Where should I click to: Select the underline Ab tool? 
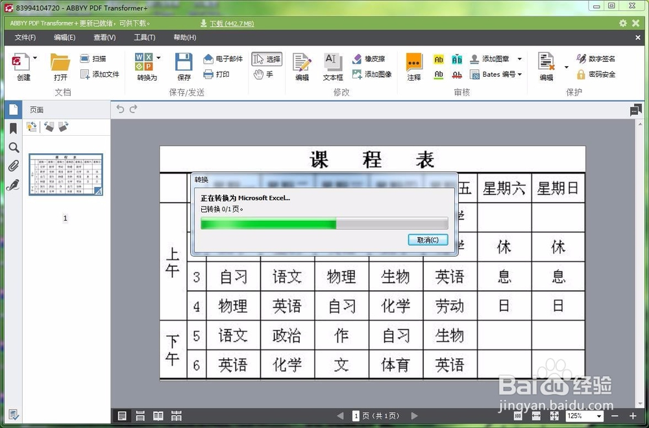click(x=439, y=75)
